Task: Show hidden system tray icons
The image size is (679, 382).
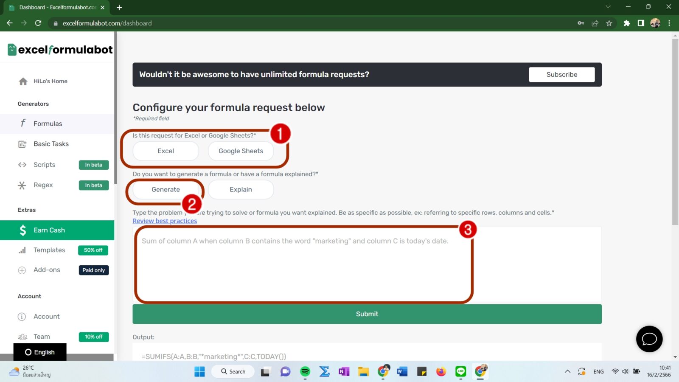Action: (x=567, y=372)
